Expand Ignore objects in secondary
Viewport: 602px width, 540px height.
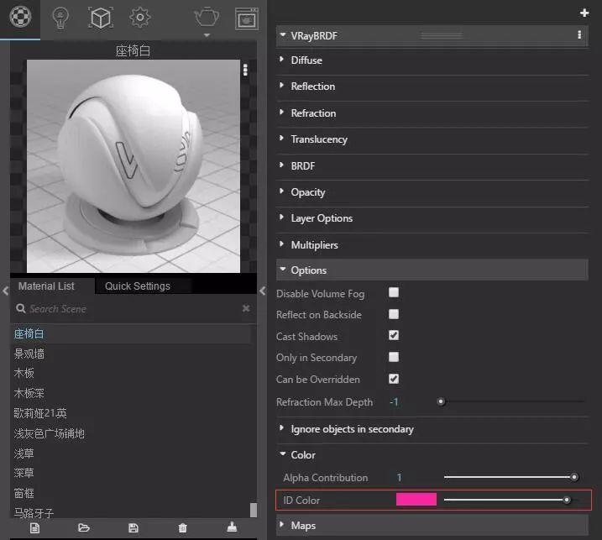[x=282, y=427]
